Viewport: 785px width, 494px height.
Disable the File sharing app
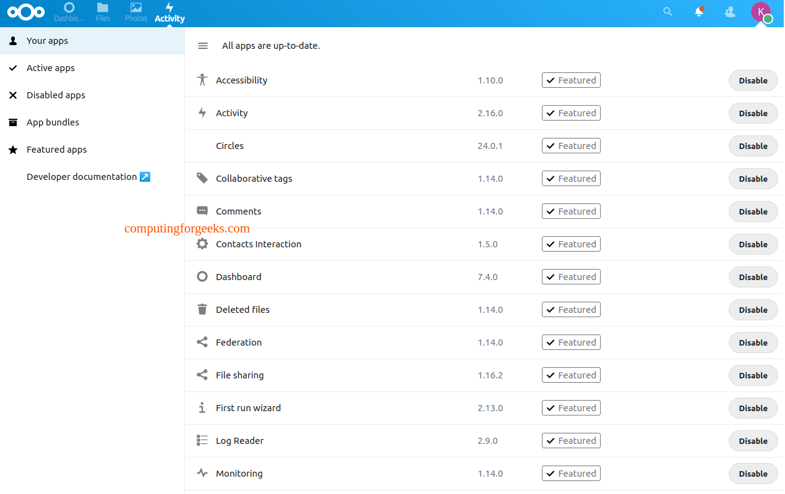(753, 375)
